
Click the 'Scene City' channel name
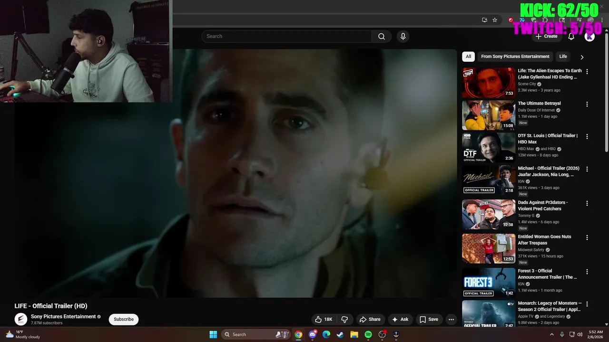(x=527, y=84)
